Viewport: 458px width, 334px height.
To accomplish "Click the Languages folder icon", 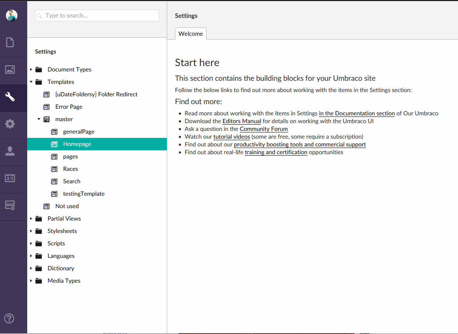I will (x=38, y=256).
